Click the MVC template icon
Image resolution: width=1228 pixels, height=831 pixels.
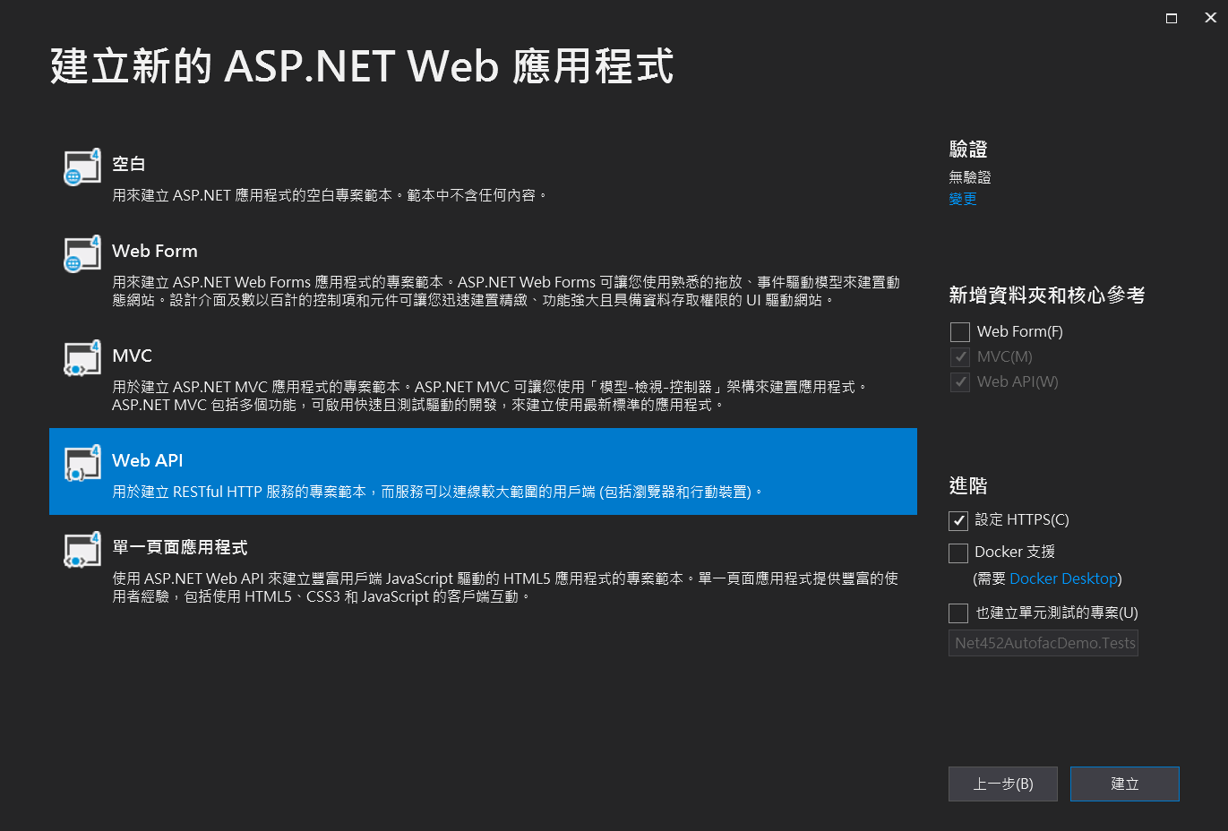(82, 359)
